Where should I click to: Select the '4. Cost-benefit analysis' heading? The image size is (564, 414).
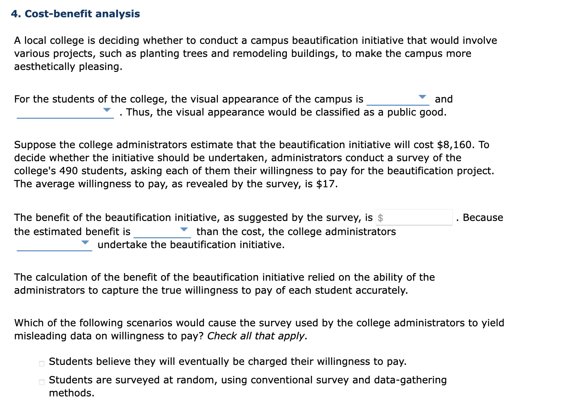pyautogui.click(x=75, y=13)
